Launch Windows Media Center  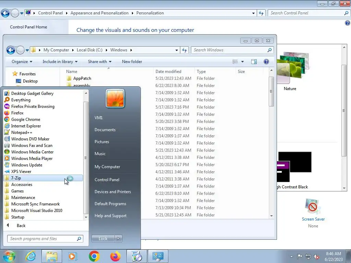tap(33, 152)
